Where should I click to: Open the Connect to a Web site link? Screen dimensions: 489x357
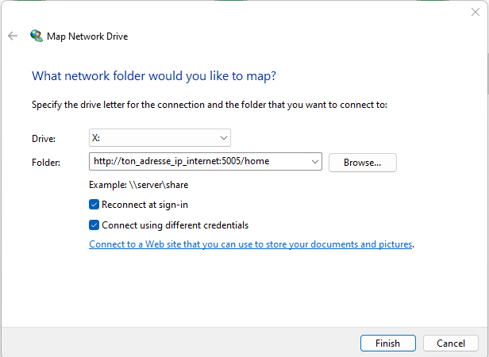(250, 244)
